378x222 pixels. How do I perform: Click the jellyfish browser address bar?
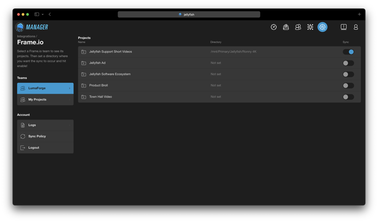[x=189, y=14]
